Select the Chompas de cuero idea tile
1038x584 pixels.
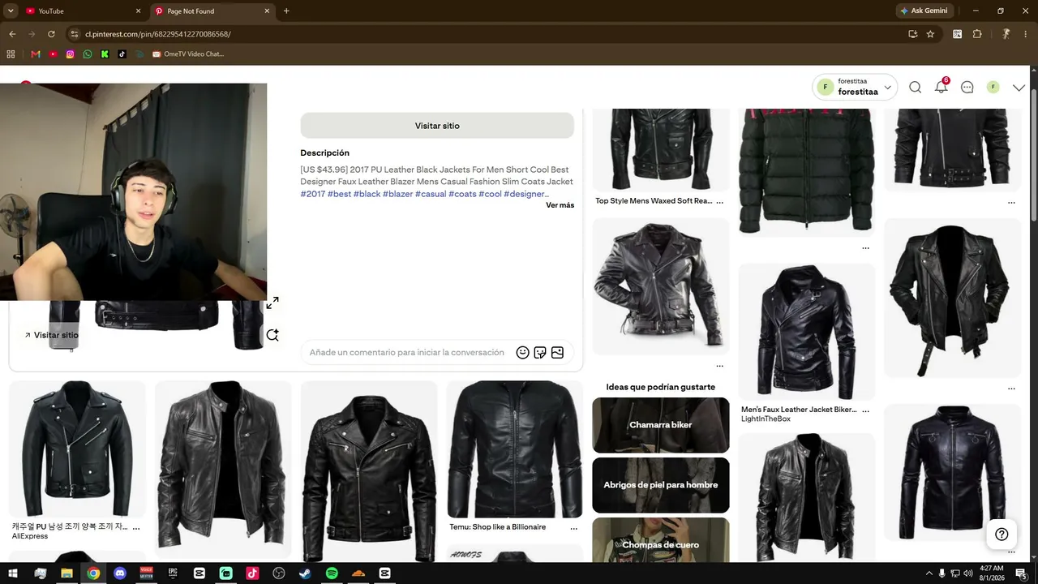pos(661,540)
